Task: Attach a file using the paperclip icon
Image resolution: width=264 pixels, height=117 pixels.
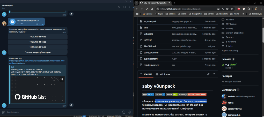Action: (x=3, y=112)
